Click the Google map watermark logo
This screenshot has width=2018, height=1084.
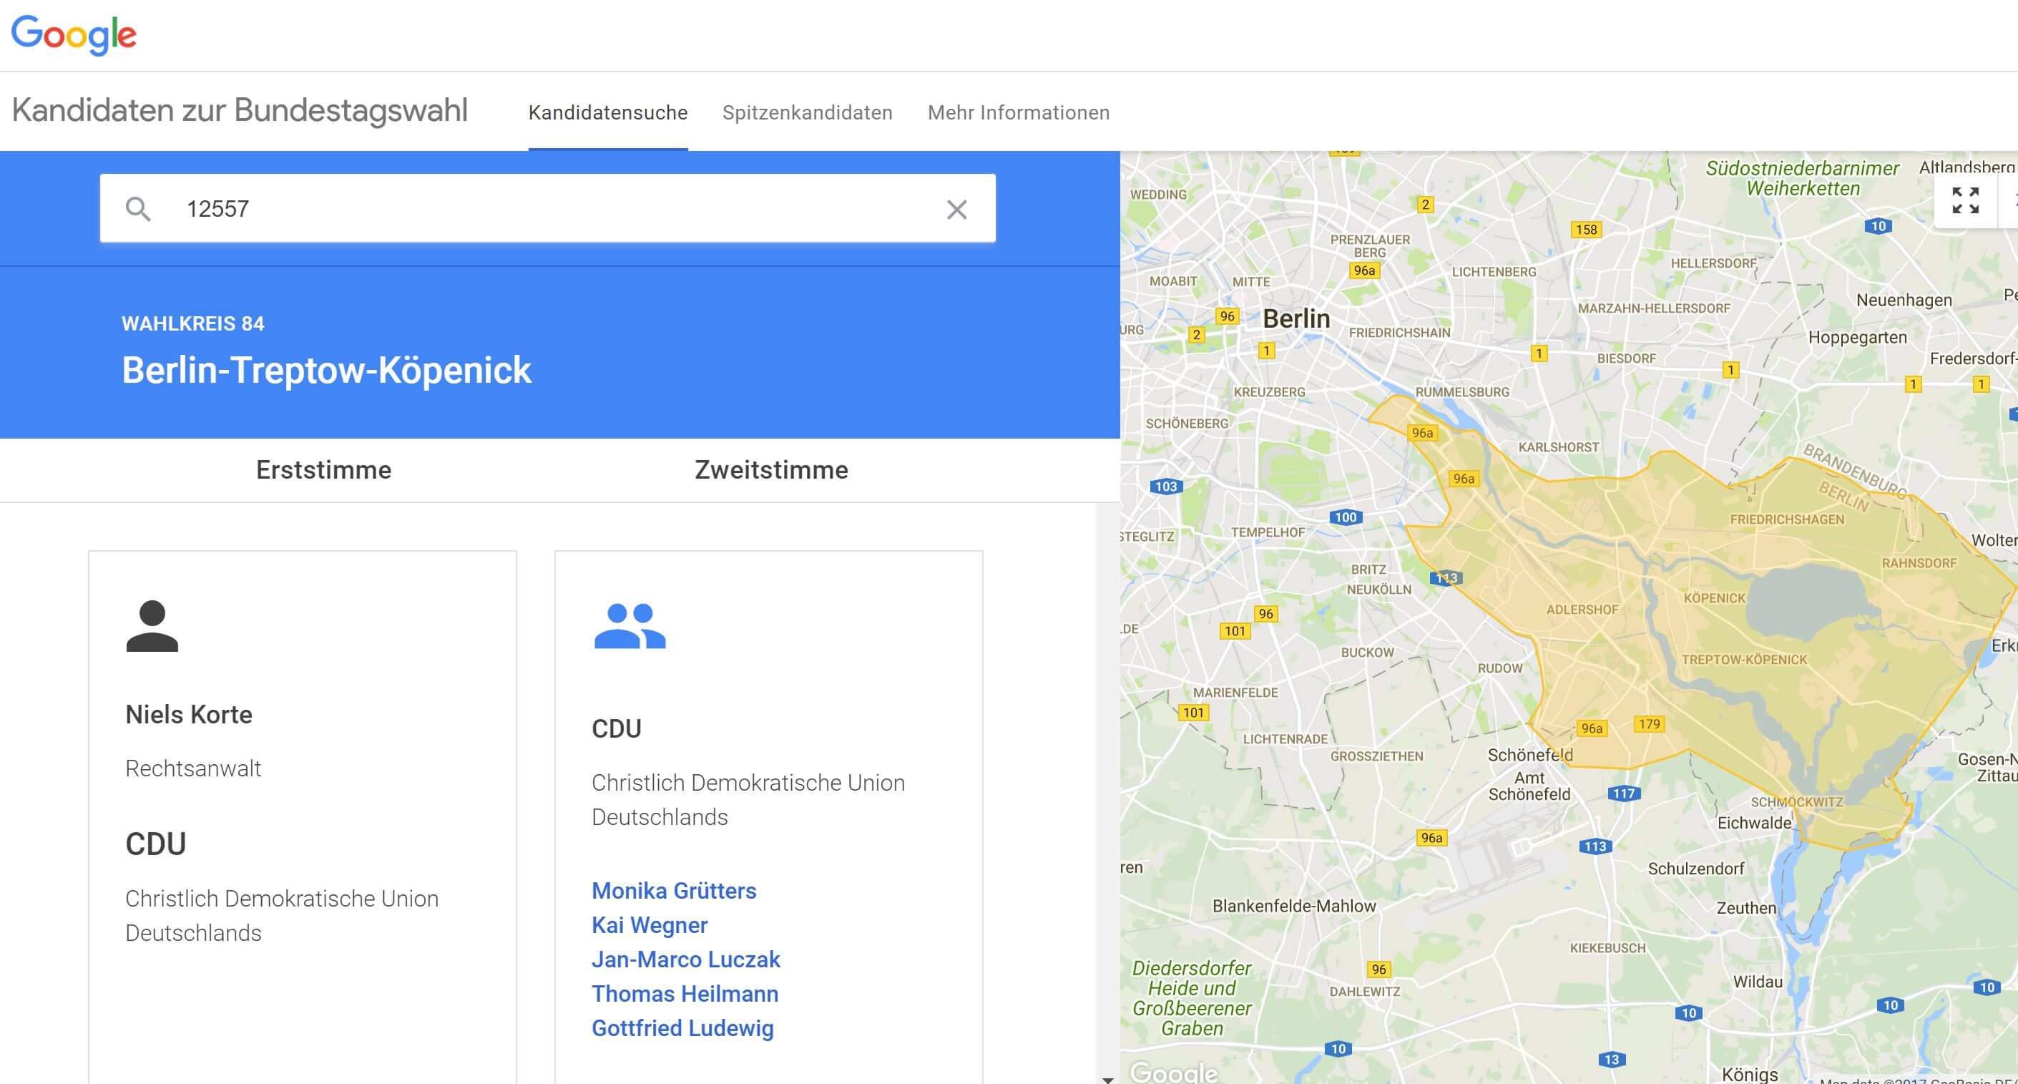(x=1173, y=1071)
